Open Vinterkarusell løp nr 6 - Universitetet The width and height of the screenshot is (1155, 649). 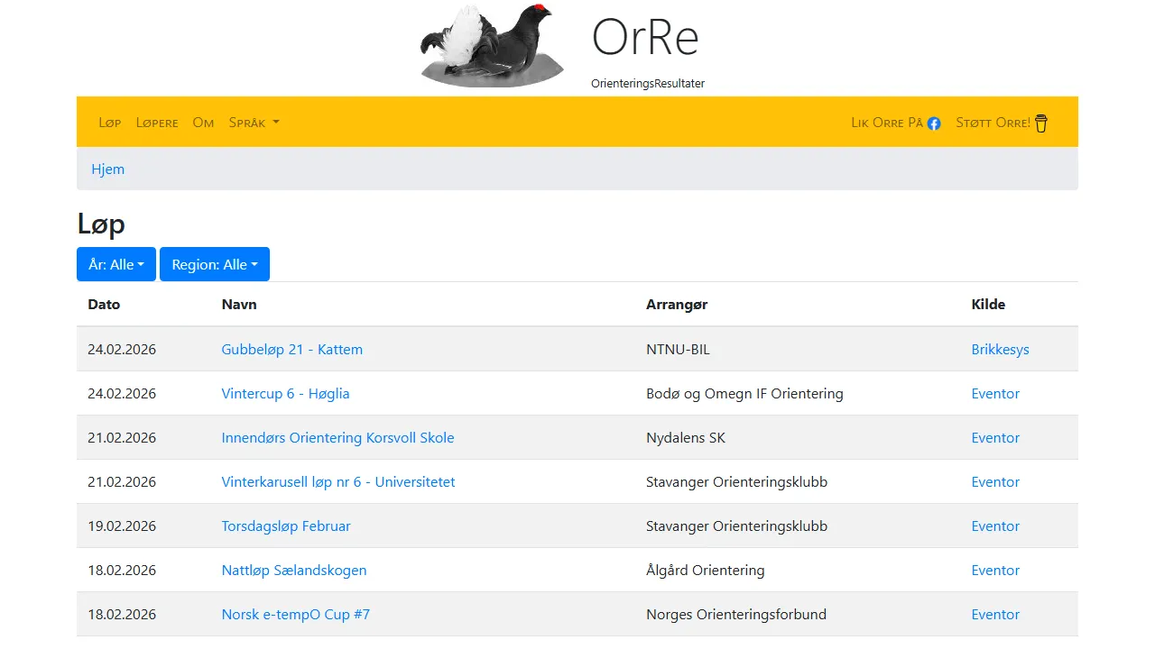(338, 481)
